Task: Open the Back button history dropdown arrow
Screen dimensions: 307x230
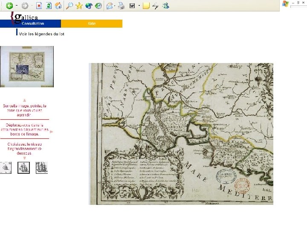Action: (x=16, y=6)
